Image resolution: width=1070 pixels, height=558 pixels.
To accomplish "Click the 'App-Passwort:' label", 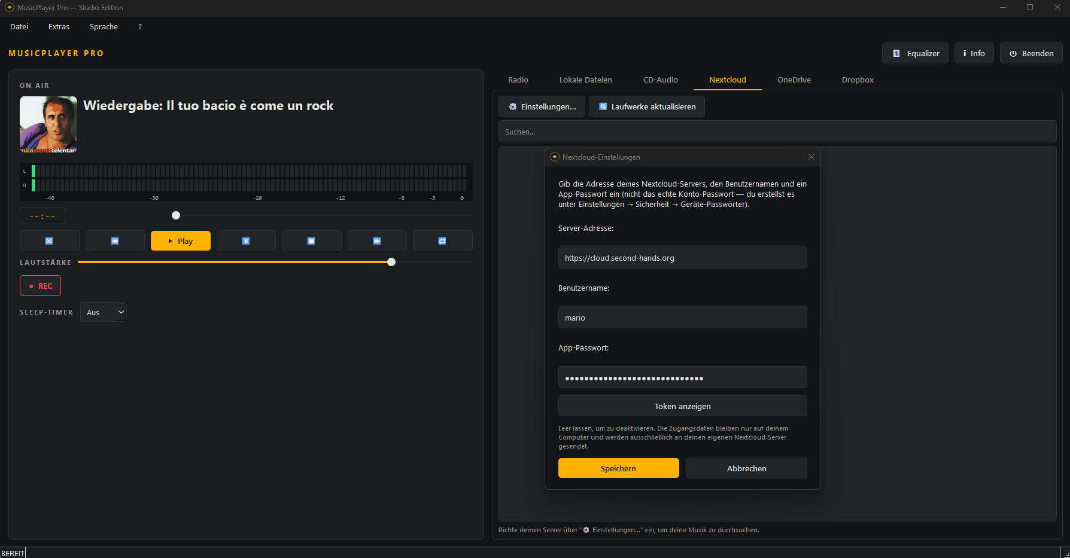I will click(583, 348).
